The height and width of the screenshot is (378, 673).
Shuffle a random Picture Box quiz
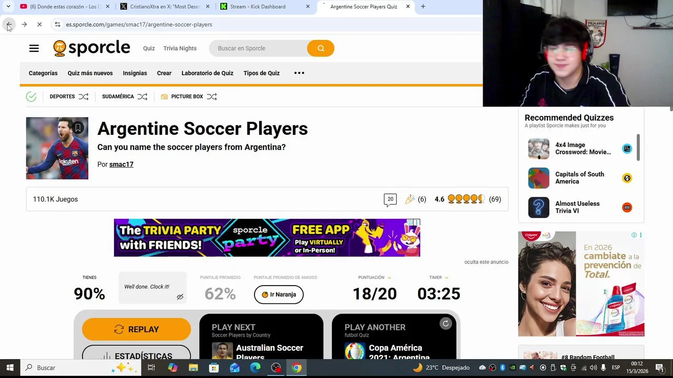(x=212, y=97)
